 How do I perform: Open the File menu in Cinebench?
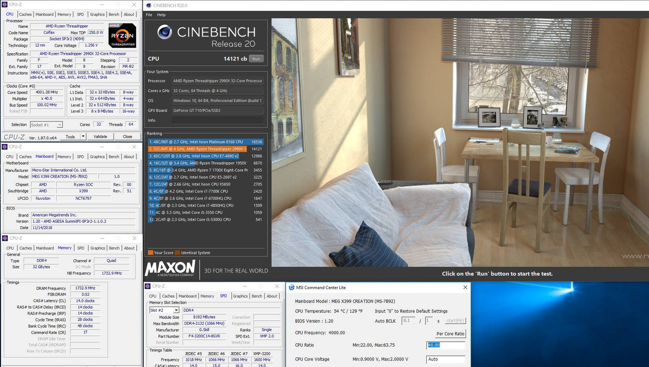point(149,15)
